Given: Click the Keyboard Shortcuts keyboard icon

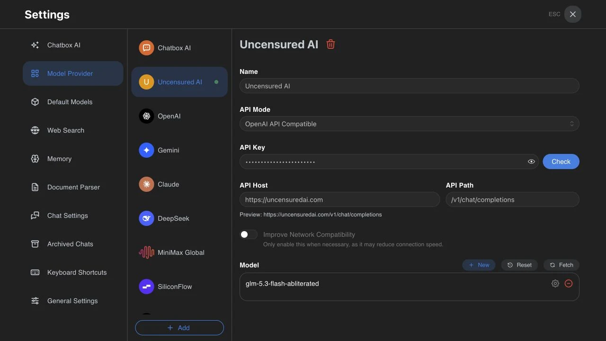Looking at the screenshot, I should click(x=35, y=272).
